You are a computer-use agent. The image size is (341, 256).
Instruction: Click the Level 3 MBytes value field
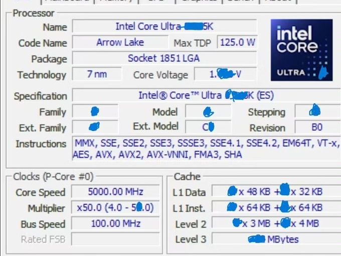pyautogui.click(x=276, y=239)
